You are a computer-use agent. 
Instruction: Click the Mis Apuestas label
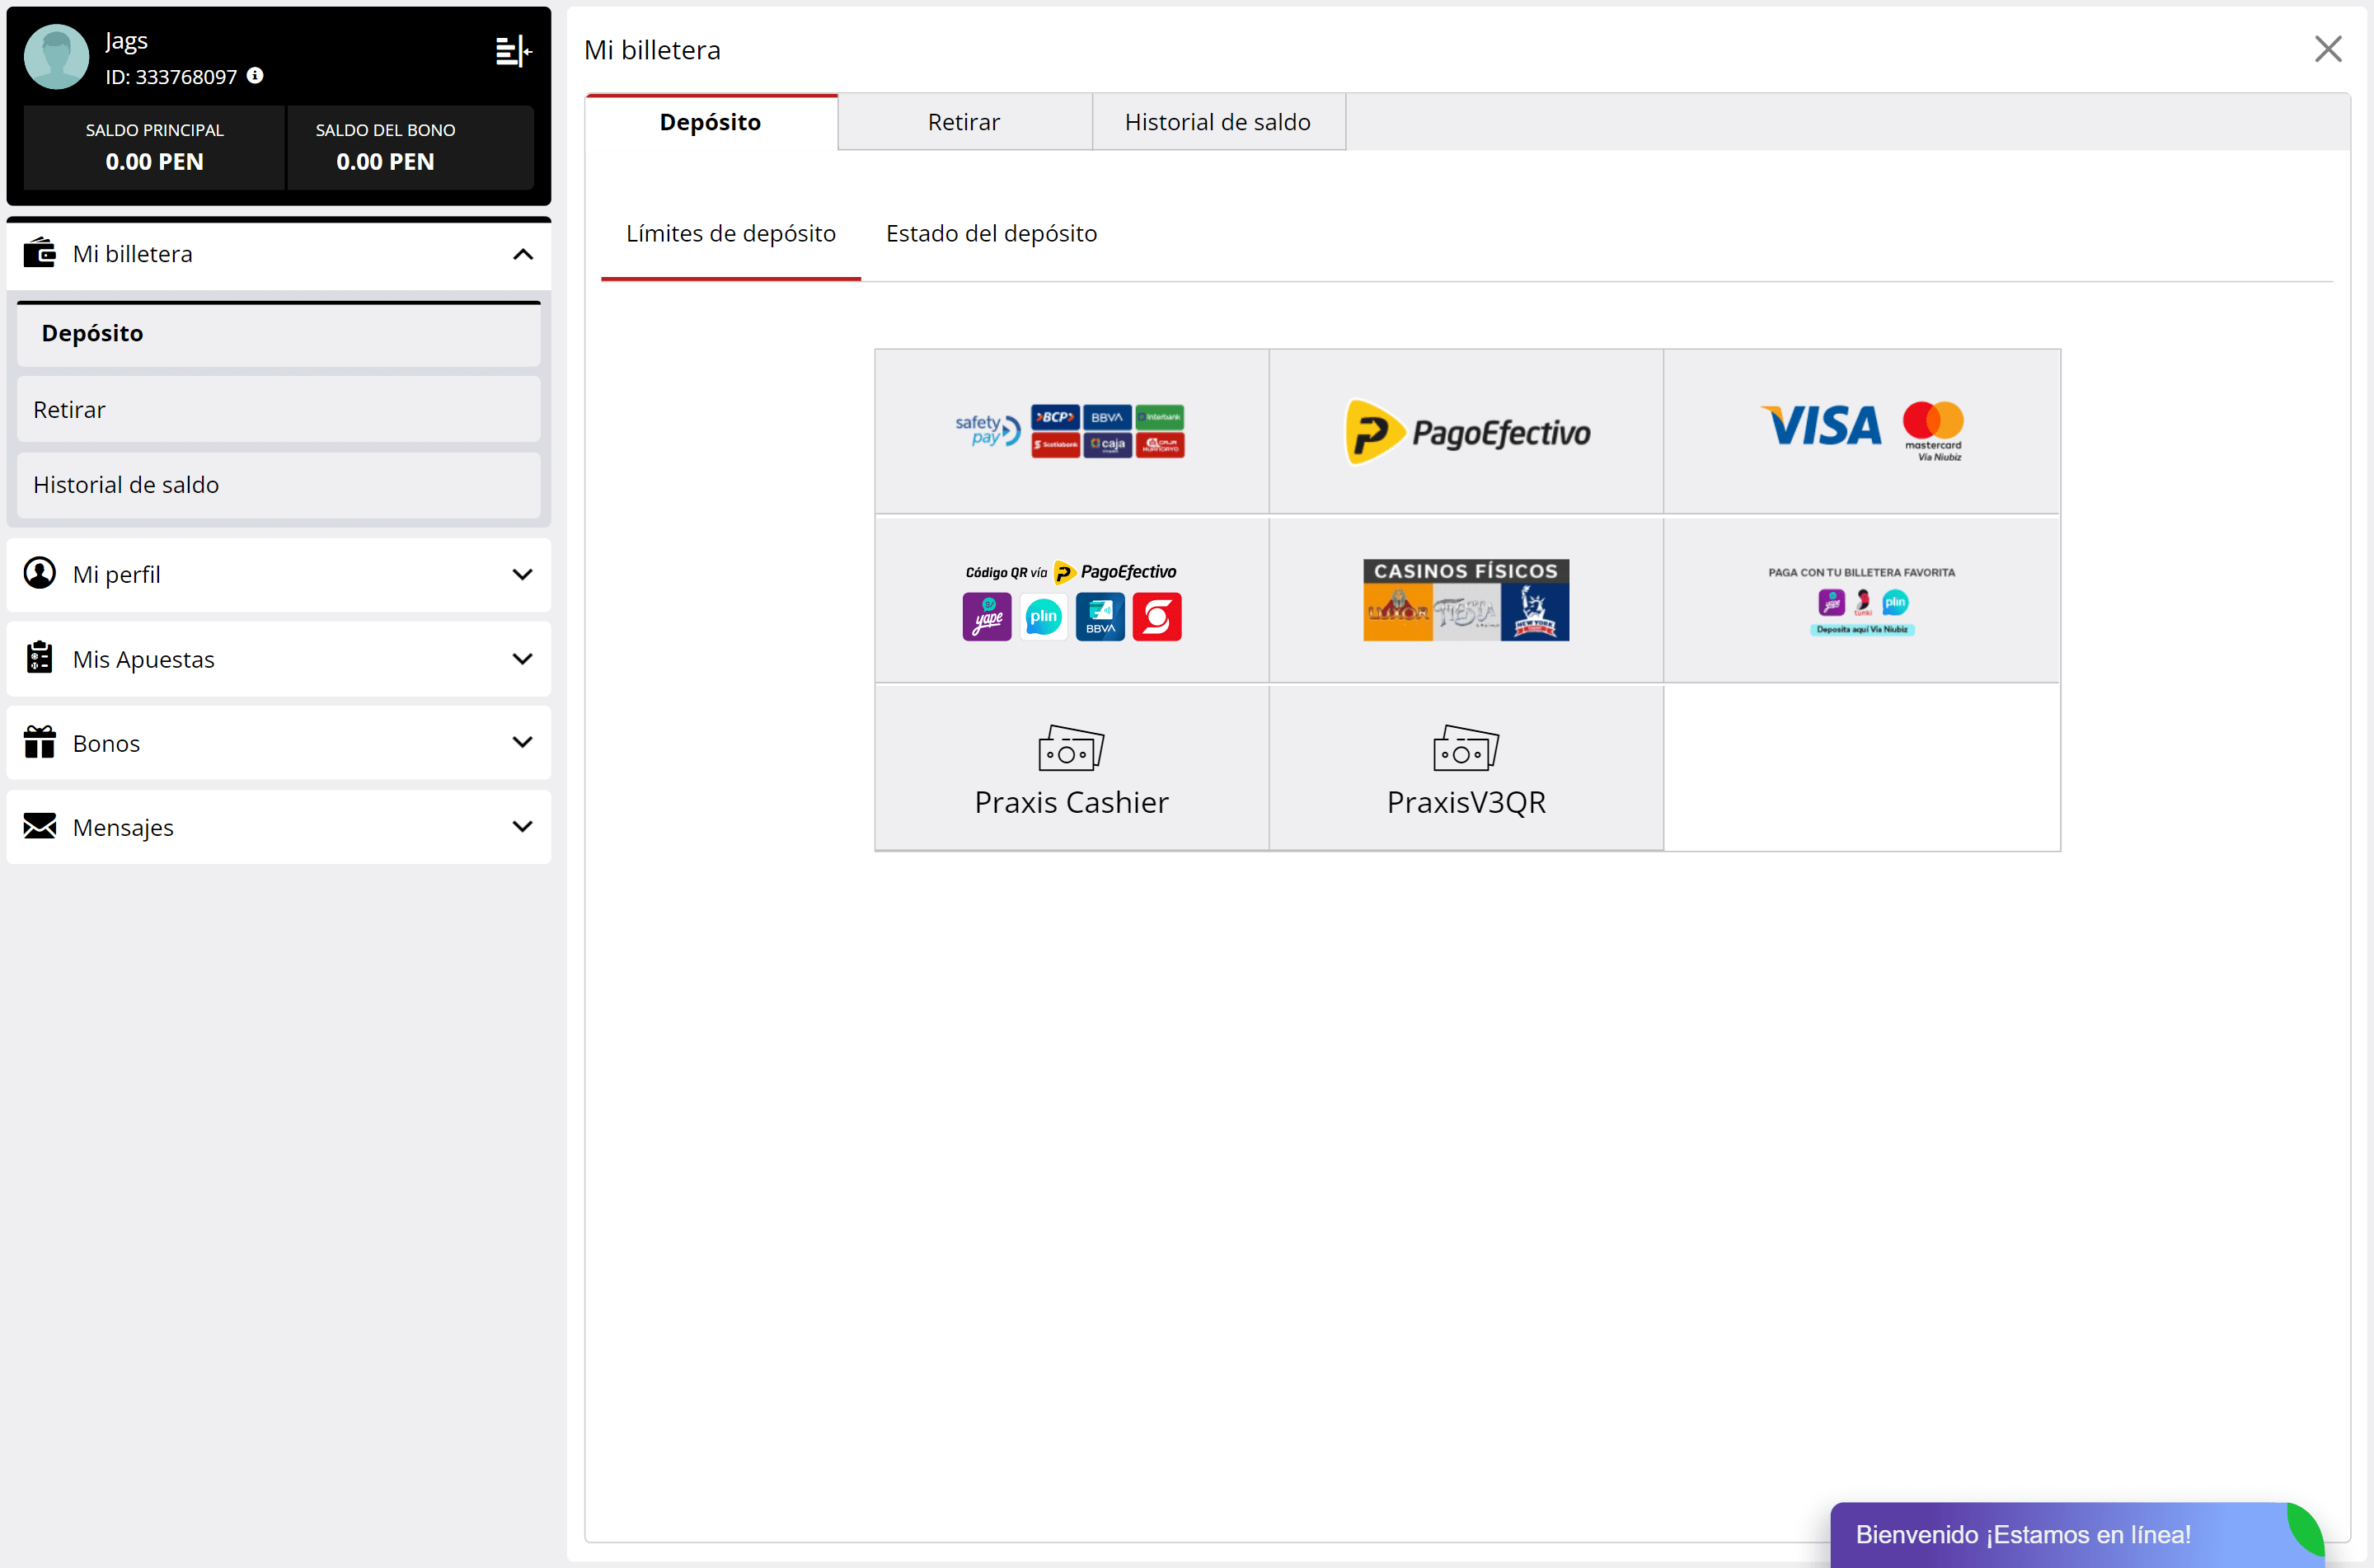click(x=144, y=659)
